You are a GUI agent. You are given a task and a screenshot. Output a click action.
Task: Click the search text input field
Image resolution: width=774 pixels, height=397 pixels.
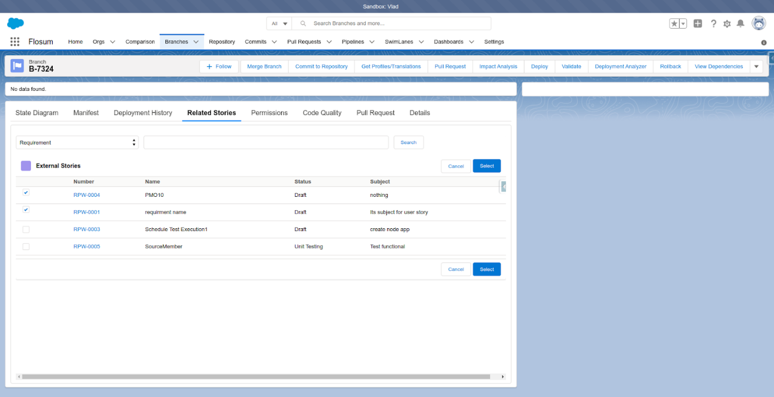(266, 142)
